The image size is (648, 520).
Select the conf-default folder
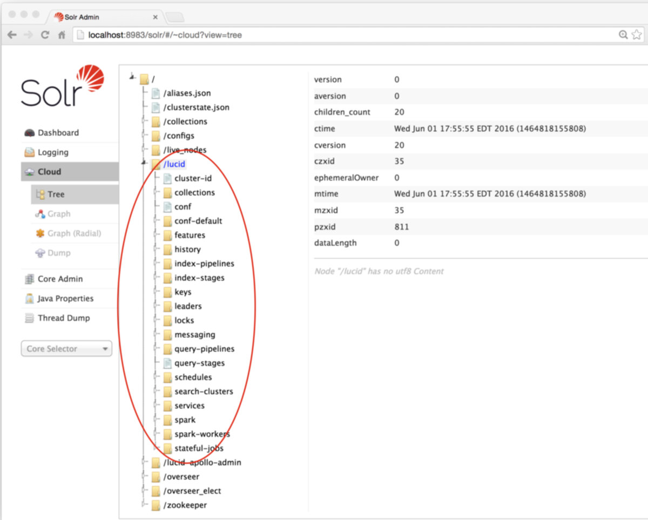point(198,221)
